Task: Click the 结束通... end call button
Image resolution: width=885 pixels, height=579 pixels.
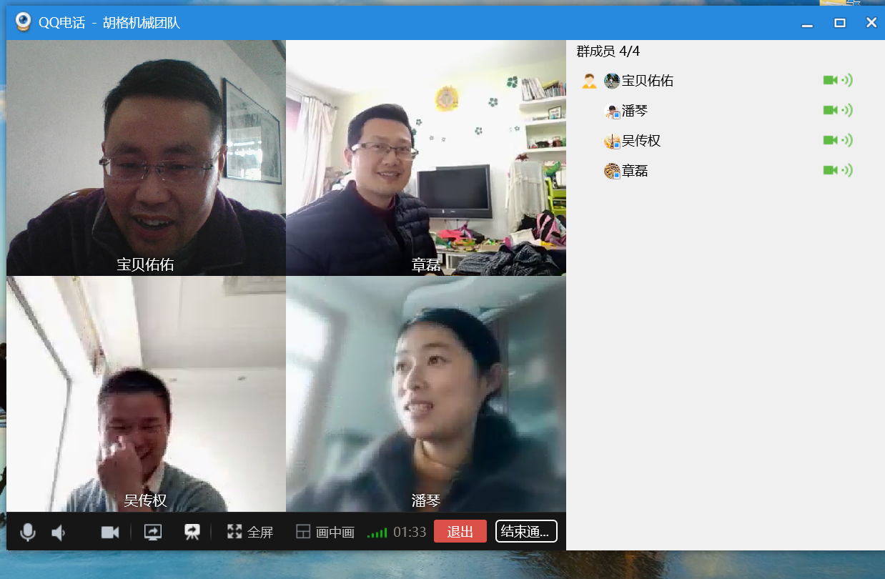Action: click(525, 531)
